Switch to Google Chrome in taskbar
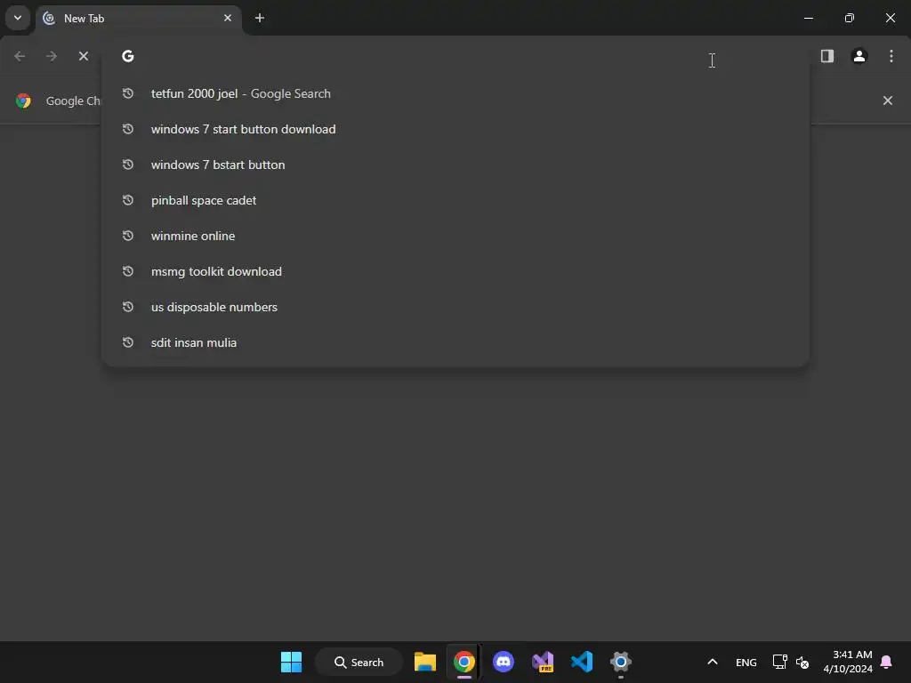 464,662
